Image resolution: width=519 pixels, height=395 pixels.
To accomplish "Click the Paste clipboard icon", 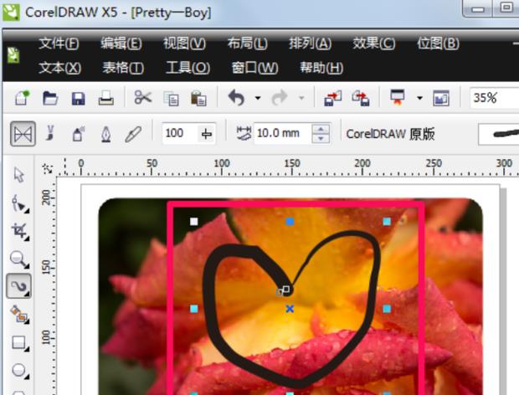I will (198, 99).
